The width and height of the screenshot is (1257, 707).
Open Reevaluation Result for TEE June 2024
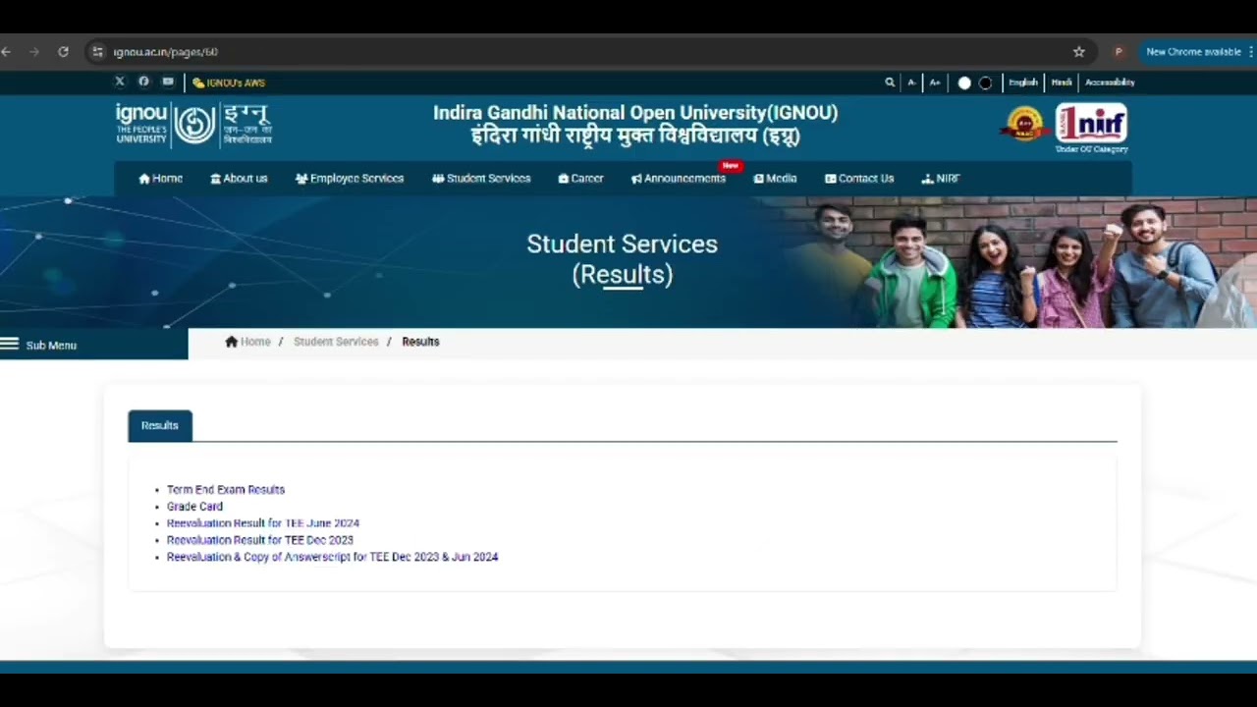point(263,523)
